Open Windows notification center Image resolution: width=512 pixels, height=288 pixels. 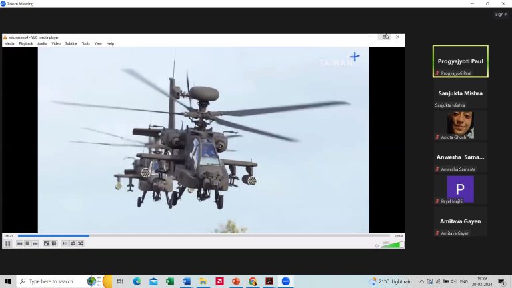click(502, 281)
